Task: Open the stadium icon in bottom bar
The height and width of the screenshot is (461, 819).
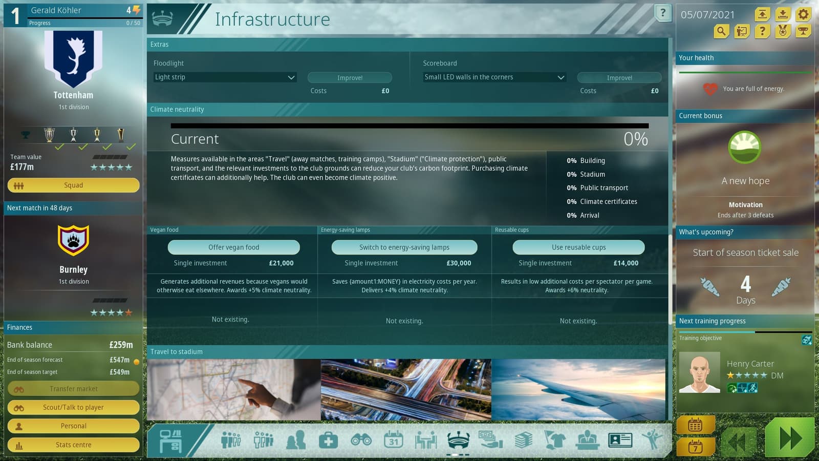Action: (x=458, y=439)
